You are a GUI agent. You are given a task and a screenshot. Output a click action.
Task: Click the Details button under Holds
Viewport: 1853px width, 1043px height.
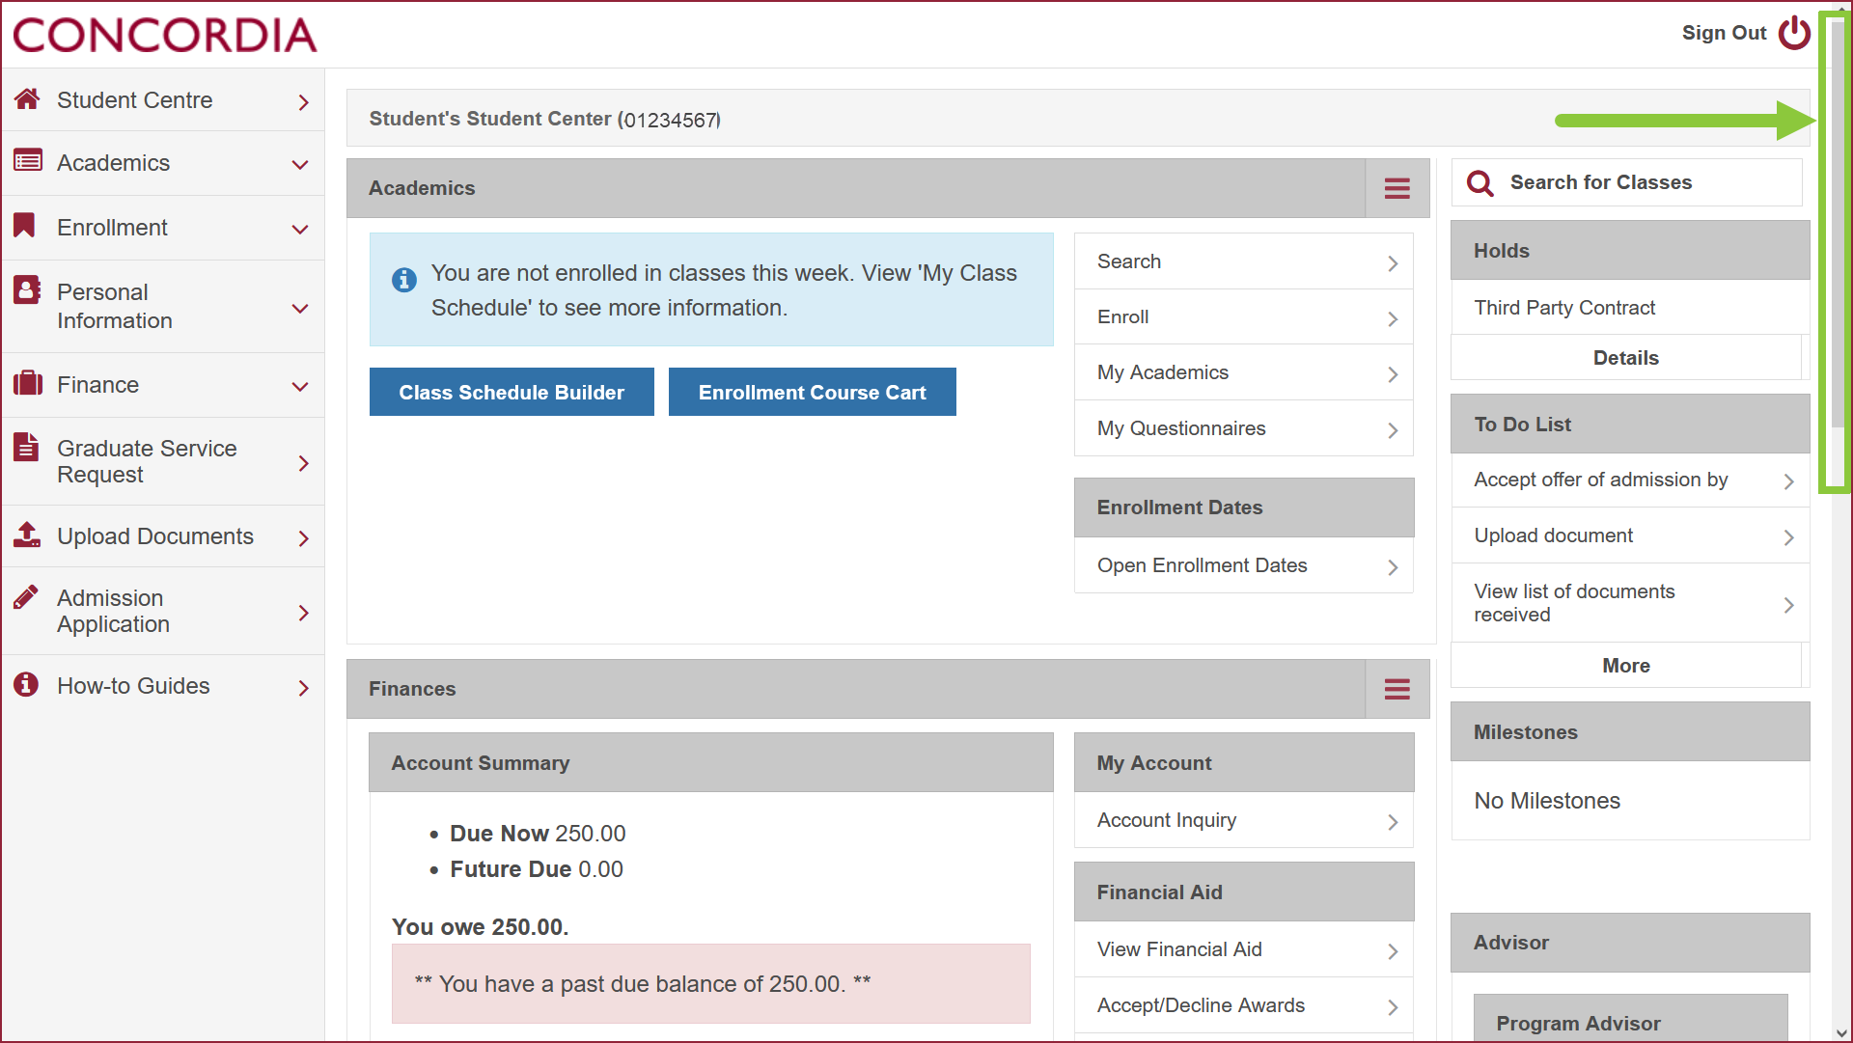(1626, 358)
